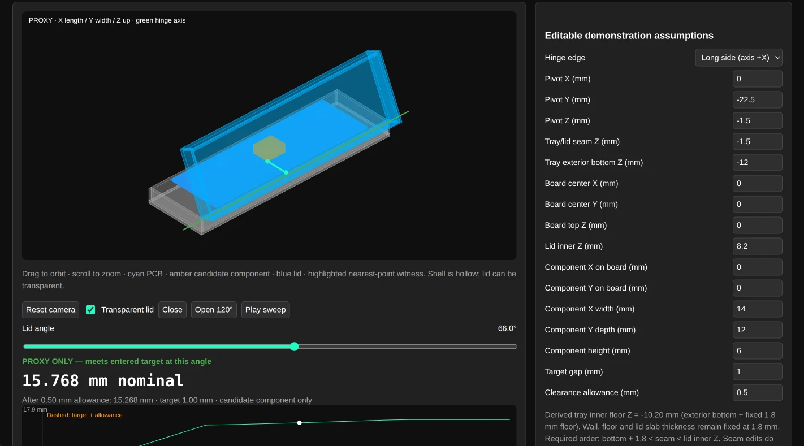Viewport: 804px width, 446px height.
Task: Click the '15.768 mm nominal' readout
Action: pyautogui.click(x=103, y=380)
